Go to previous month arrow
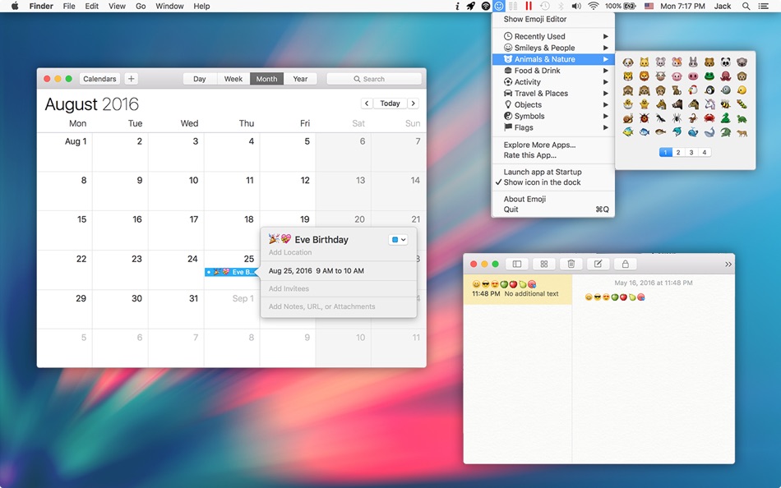781x488 pixels. (367, 104)
